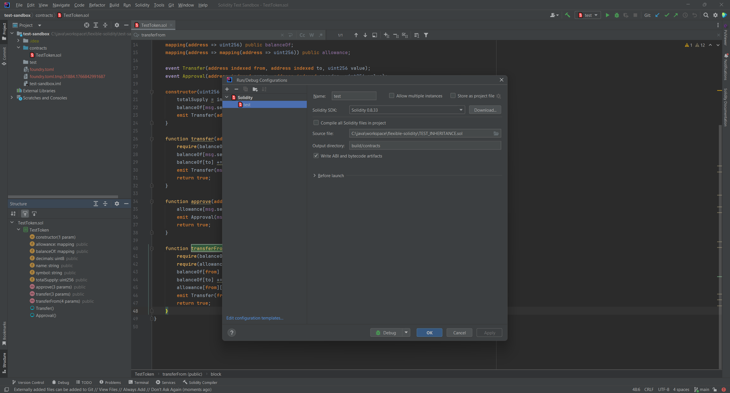Remove selected configuration with minus icon
Viewport: 730px width, 393px height.
click(236, 89)
